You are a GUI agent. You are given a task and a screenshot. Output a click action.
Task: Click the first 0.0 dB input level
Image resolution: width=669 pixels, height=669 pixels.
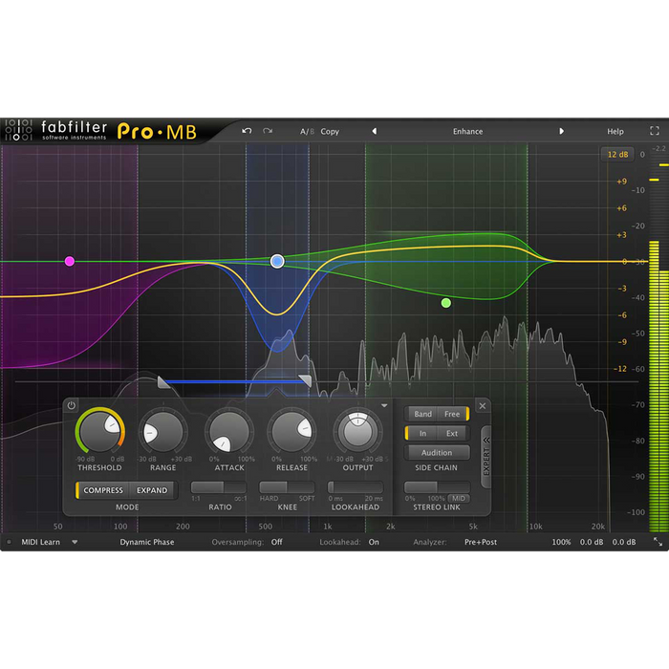tap(592, 542)
